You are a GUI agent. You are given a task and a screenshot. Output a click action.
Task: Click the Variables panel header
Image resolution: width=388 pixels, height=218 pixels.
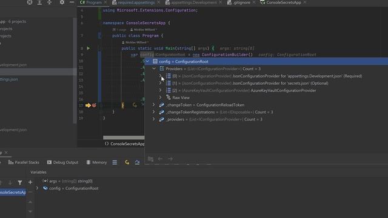pos(38,172)
